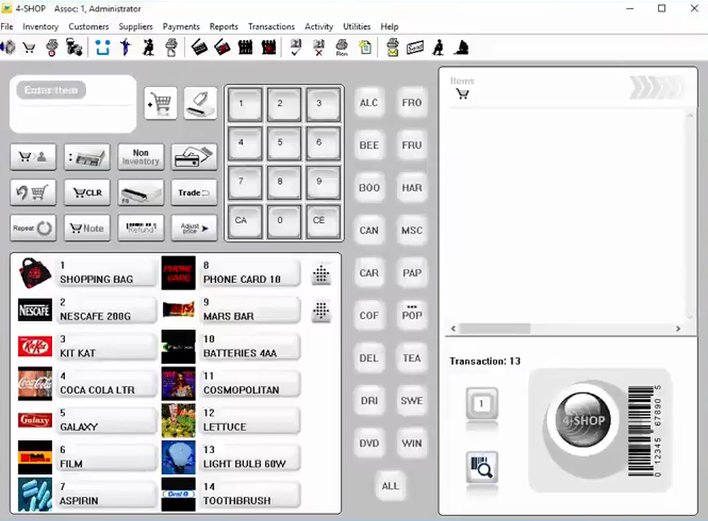Open the Reports menu

click(x=224, y=27)
